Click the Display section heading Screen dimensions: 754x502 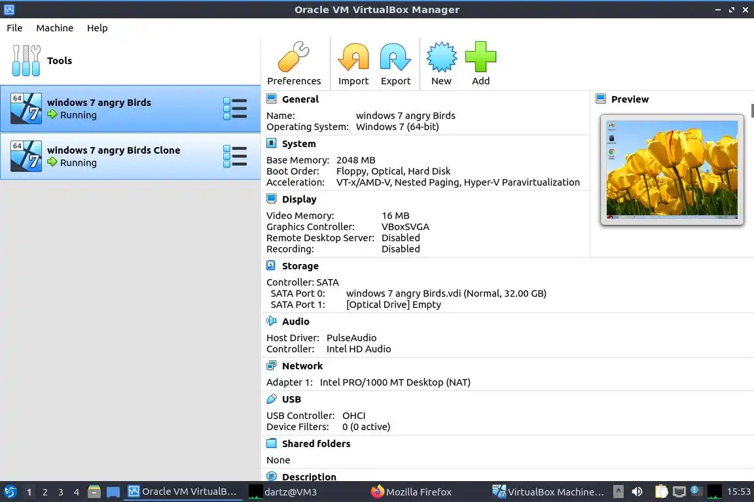point(299,199)
